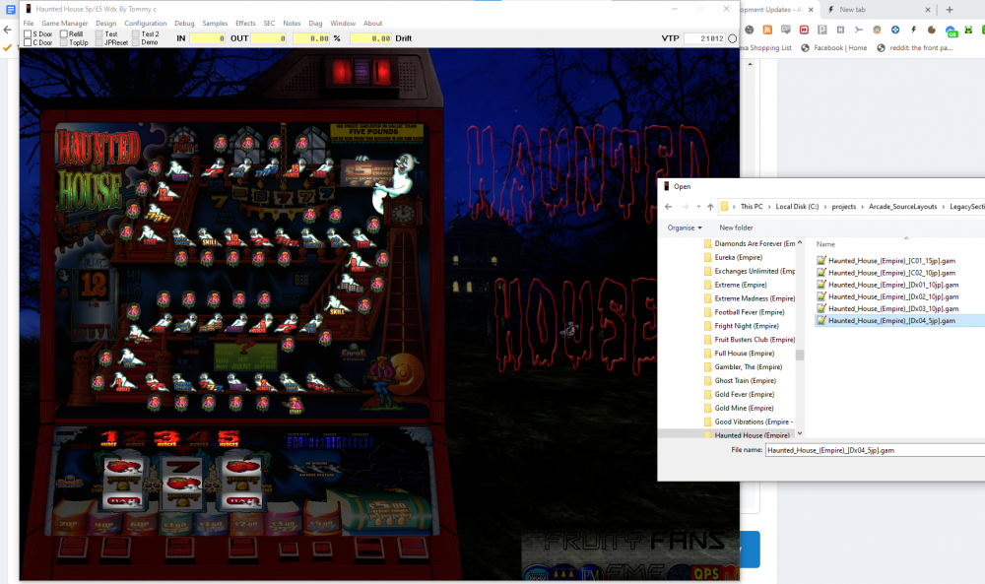The height and width of the screenshot is (584, 985).
Task: Open the File menu
Action: tap(29, 24)
